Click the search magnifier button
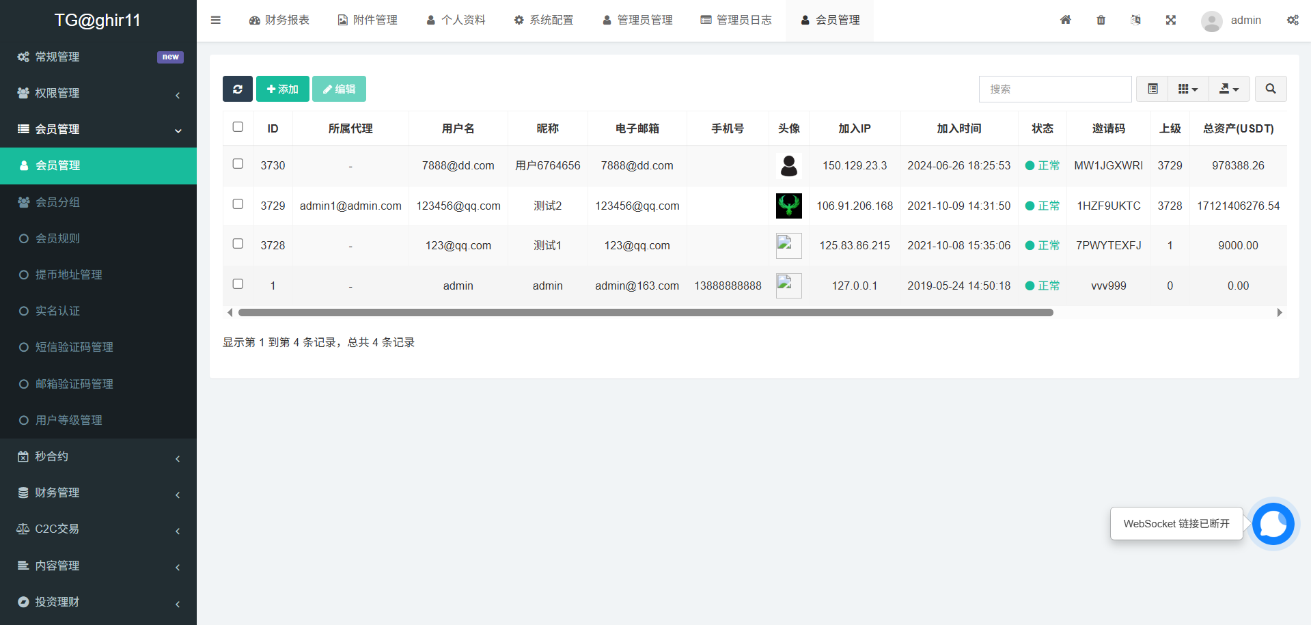This screenshot has height=625, width=1311. [x=1270, y=89]
